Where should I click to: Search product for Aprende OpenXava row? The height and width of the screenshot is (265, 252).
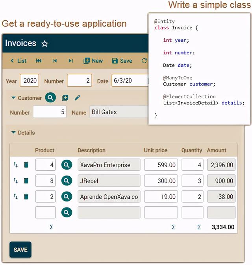tap(67, 196)
